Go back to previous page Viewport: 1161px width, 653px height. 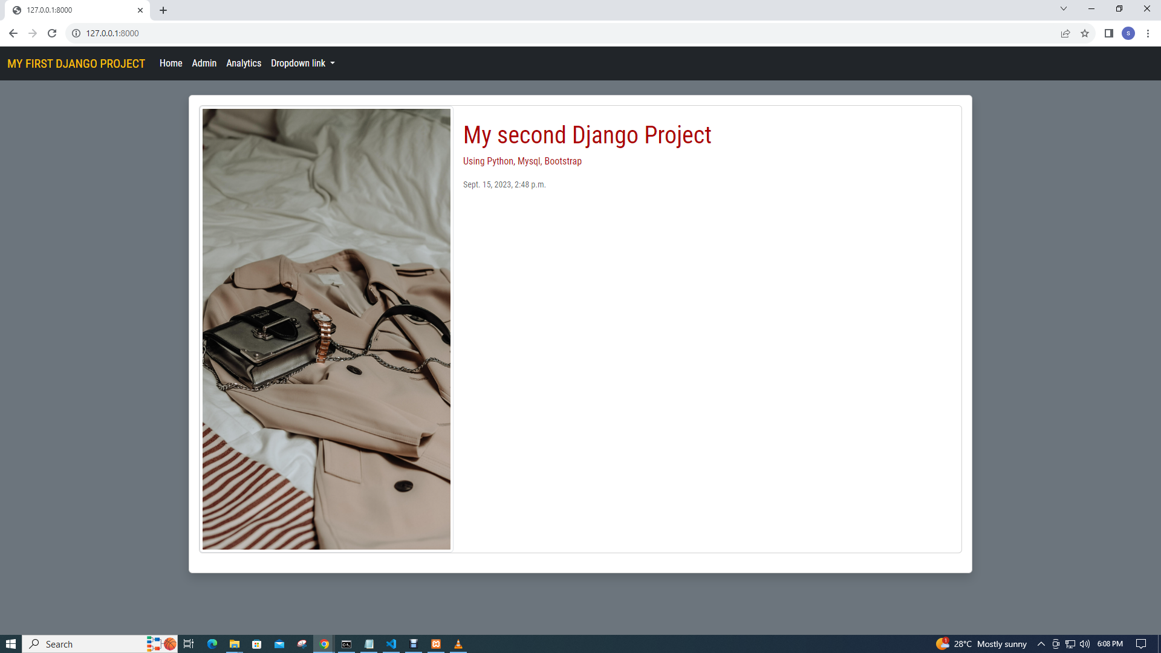13,33
